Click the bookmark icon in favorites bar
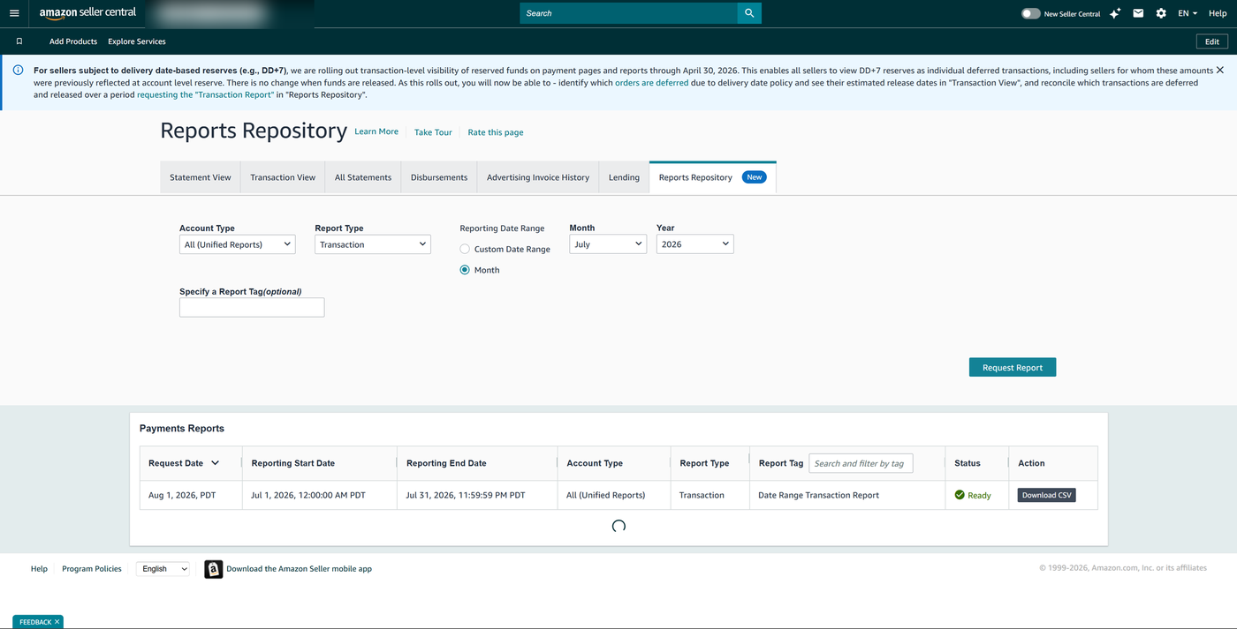The image size is (1237, 629). 19,41
